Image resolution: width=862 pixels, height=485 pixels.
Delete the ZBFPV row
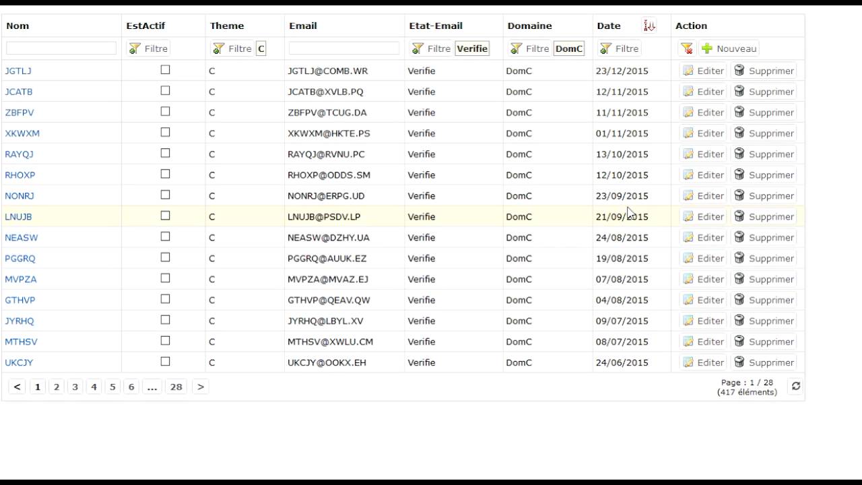(764, 112)
